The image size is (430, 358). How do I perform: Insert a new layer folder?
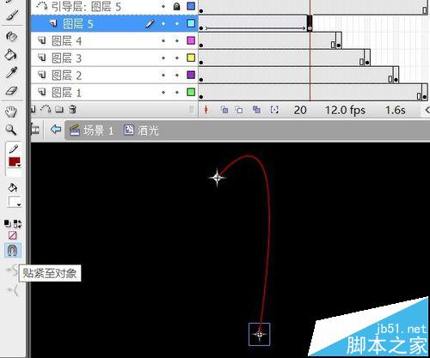click(59, 109)
